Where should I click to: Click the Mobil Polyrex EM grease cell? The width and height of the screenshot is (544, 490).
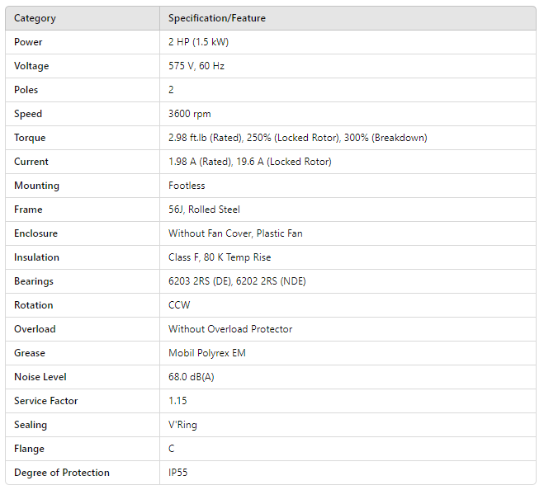206,353
